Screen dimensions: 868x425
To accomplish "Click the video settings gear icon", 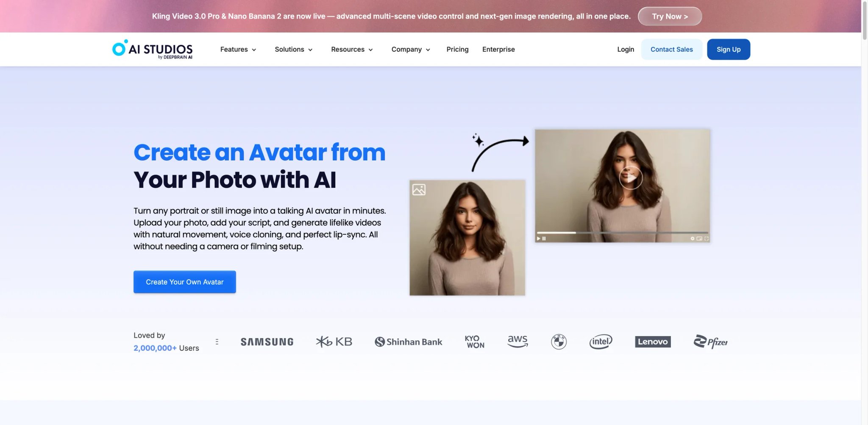I will (x=693, y=239).
